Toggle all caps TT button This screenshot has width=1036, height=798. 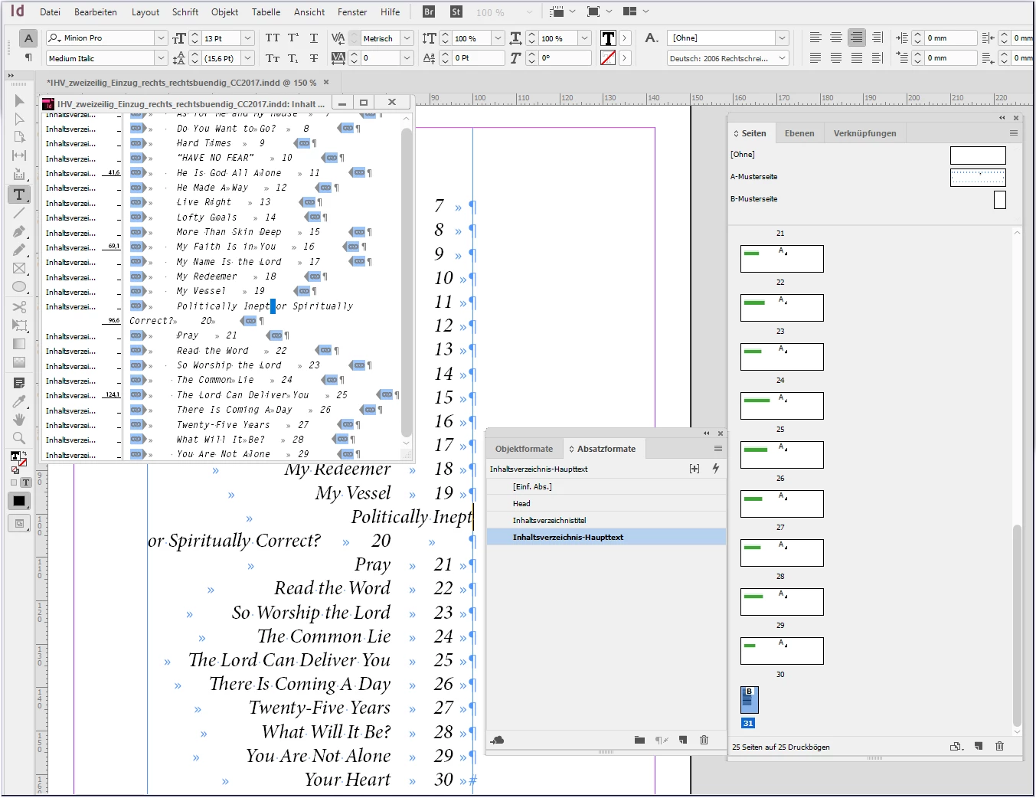(273, 38)
